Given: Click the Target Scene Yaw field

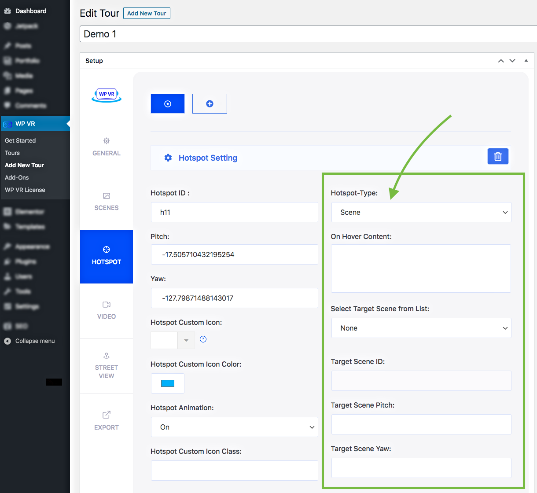Looking at the screenshot, I should [421, 468].
